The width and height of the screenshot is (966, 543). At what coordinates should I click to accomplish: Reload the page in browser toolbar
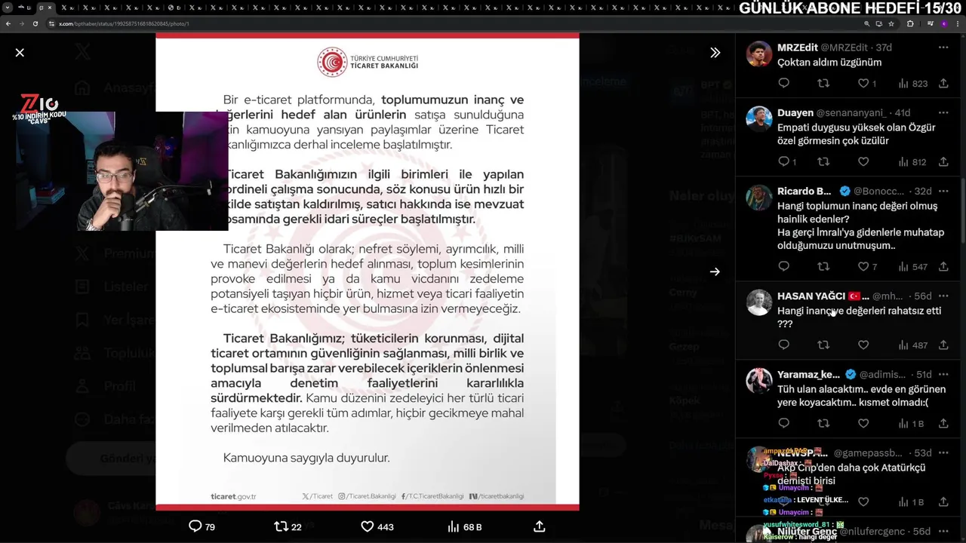35,23
